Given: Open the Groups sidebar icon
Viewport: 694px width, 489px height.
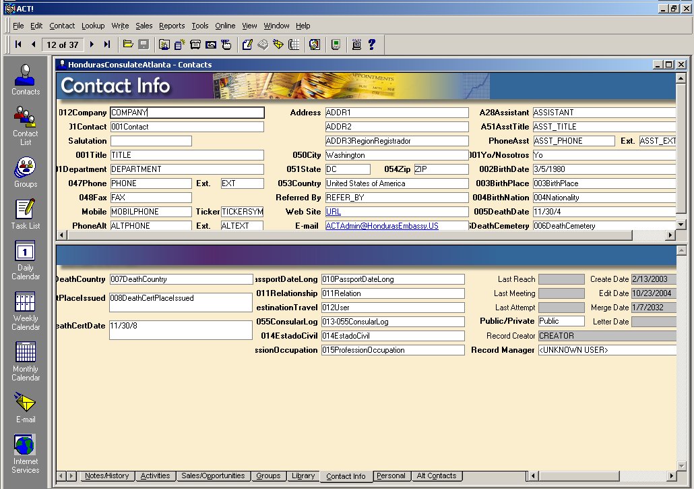Looking at the screenshot, I should coord(26,171).
